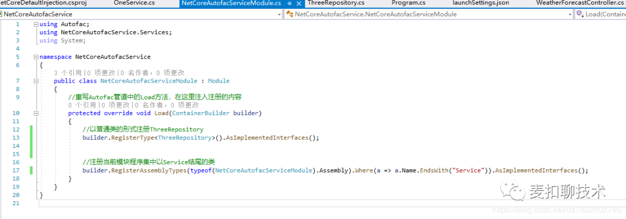Viewport: 626px width, 219px height.
Task: Collapse the Load method block
Action: [x=37, y=113]
